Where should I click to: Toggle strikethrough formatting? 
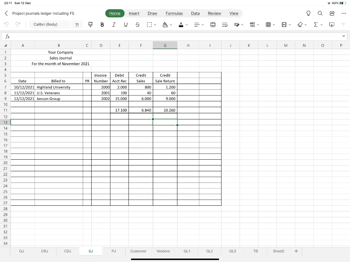click(x=137, y=25)
